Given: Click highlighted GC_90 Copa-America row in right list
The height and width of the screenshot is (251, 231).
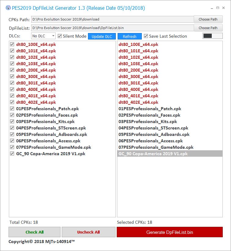Looking at the screenshot, I should click(170, 154).
